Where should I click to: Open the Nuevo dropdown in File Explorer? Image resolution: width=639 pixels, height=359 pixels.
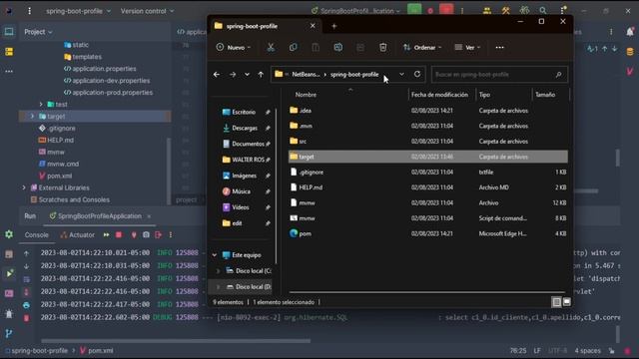click(x=234, y=48)
